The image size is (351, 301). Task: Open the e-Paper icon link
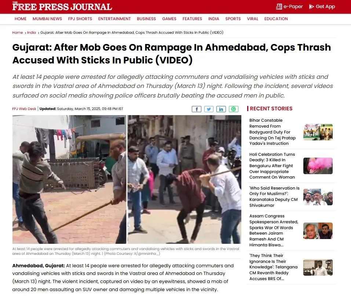[279, 7]
